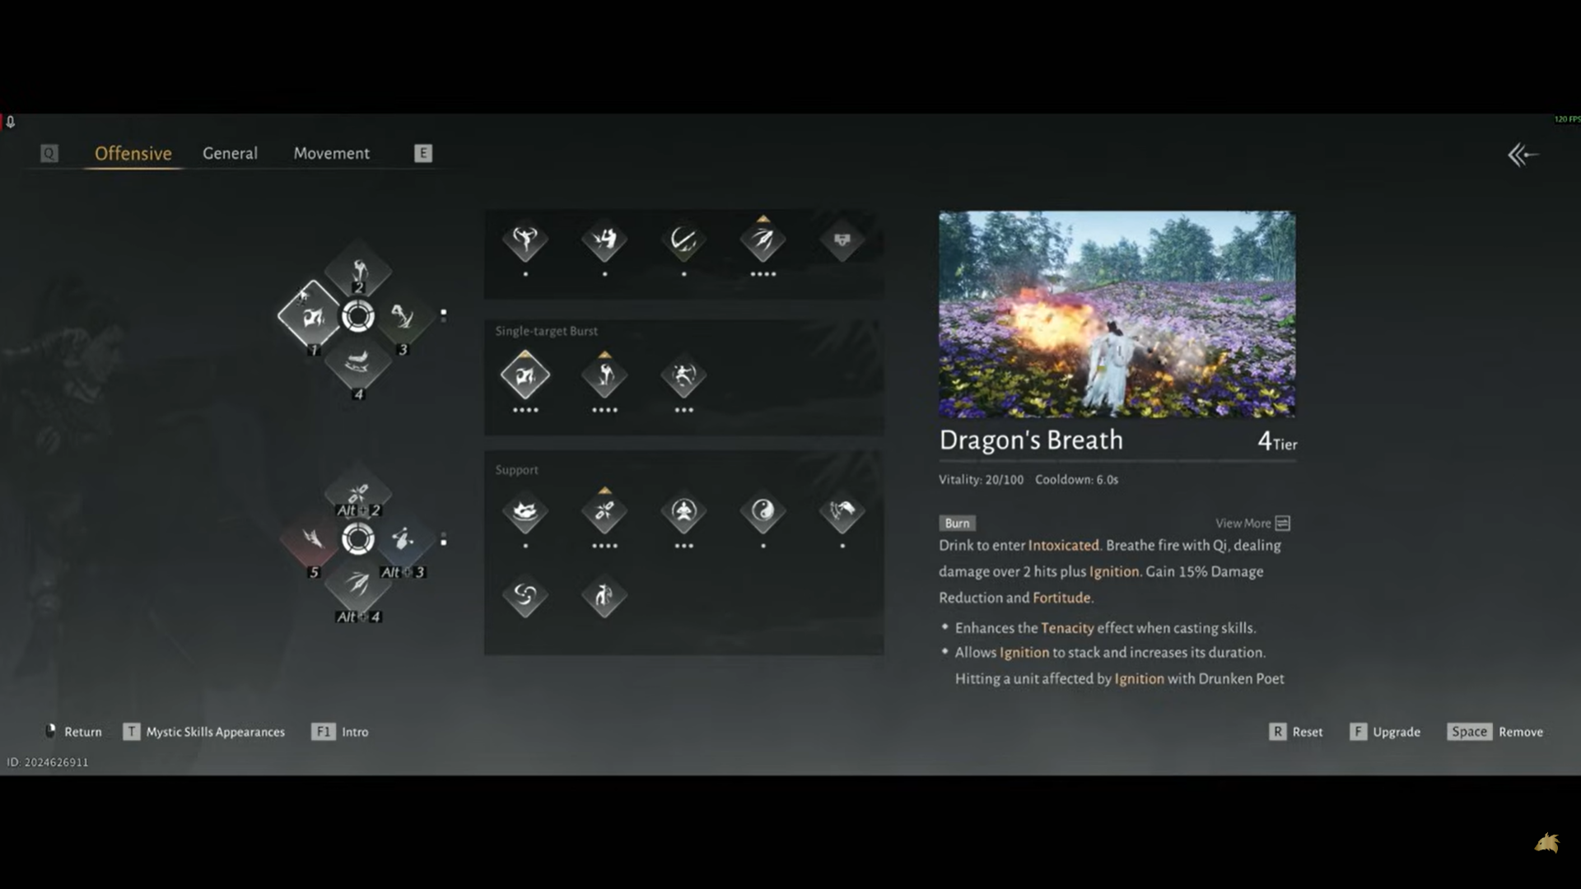Click the Dragon's Breath preview thumbnail
Viewport: 1581px width, 889px height.
click(x=1117, y=314)
